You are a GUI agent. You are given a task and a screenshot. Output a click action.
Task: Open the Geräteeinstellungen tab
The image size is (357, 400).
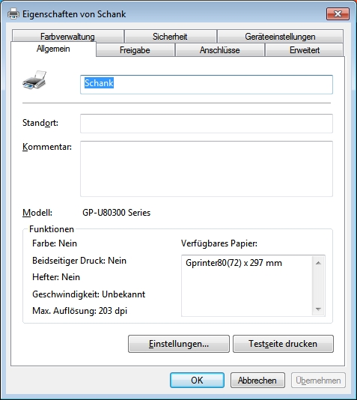pyautogui.click(x=280, y=36)
